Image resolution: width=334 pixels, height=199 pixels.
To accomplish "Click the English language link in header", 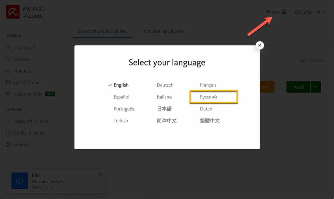I will 273,12.
